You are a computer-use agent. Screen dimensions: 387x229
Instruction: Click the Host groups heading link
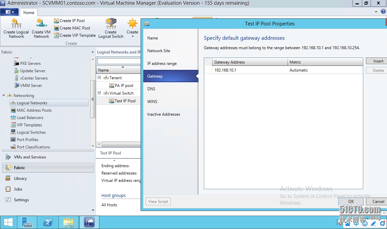coord(113,196)
